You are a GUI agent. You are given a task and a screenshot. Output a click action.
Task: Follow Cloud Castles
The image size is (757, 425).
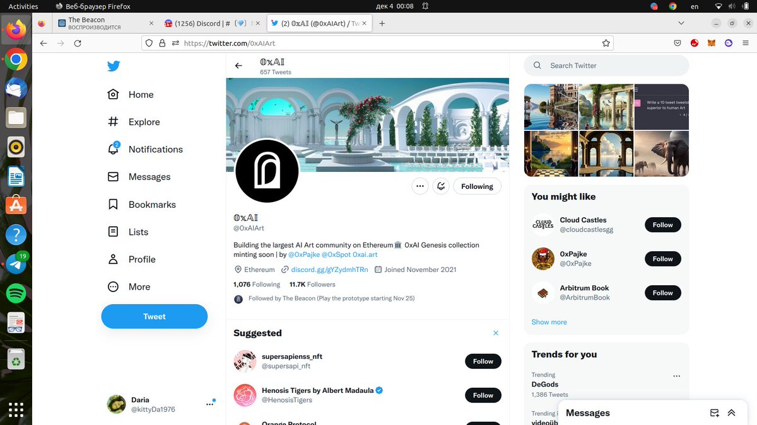click(x=663, y=225)
